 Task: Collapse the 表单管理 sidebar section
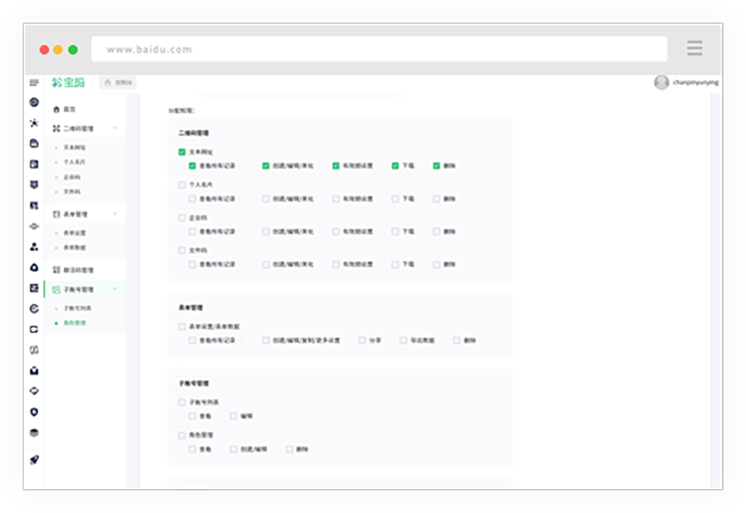pyautogui.click(x=115, y=214)
